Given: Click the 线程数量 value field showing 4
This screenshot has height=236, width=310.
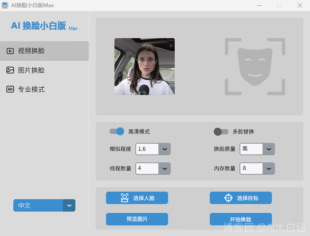Looking at the screenshot, I should pyautogui.click(x=147, y=169).
